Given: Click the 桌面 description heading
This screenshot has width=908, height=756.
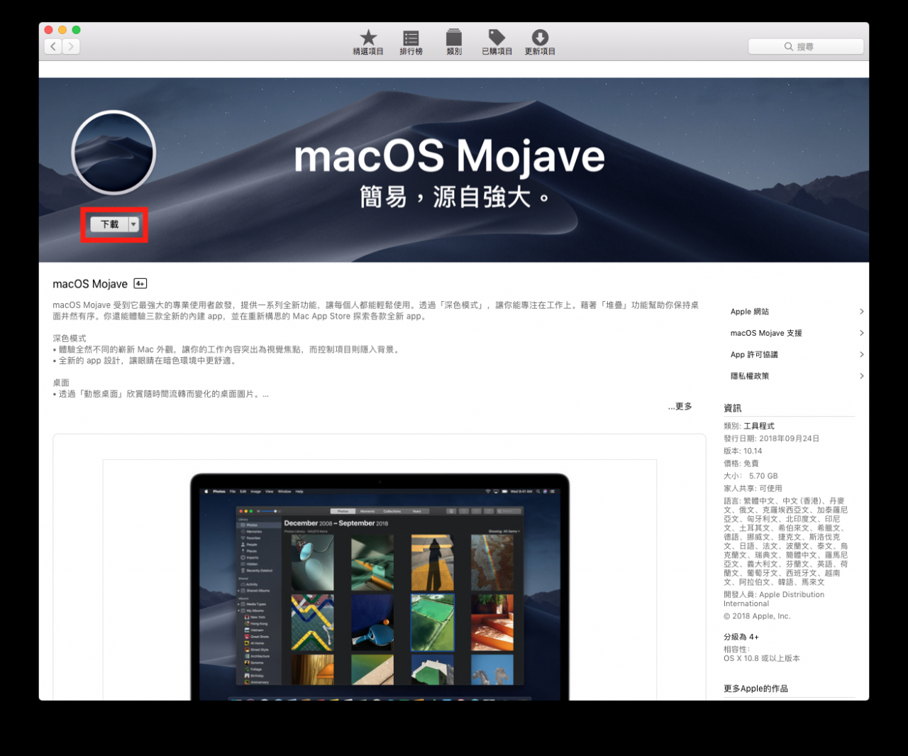Looking at the screenshot, I should pos(61,383).
